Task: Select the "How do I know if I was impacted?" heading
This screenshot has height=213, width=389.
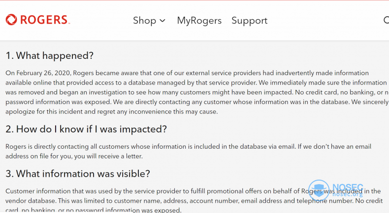Action: click(91, 129)
